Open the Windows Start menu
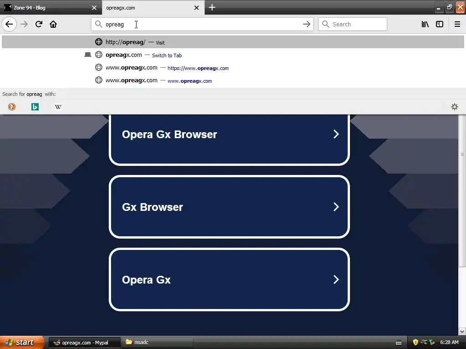The image size is (466, 349). click(x=22, y=343)
